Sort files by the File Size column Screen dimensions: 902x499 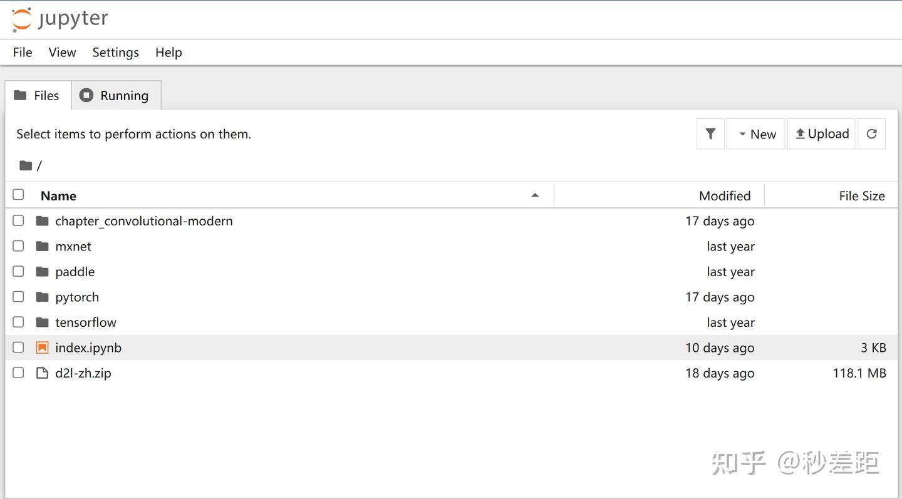861,196
